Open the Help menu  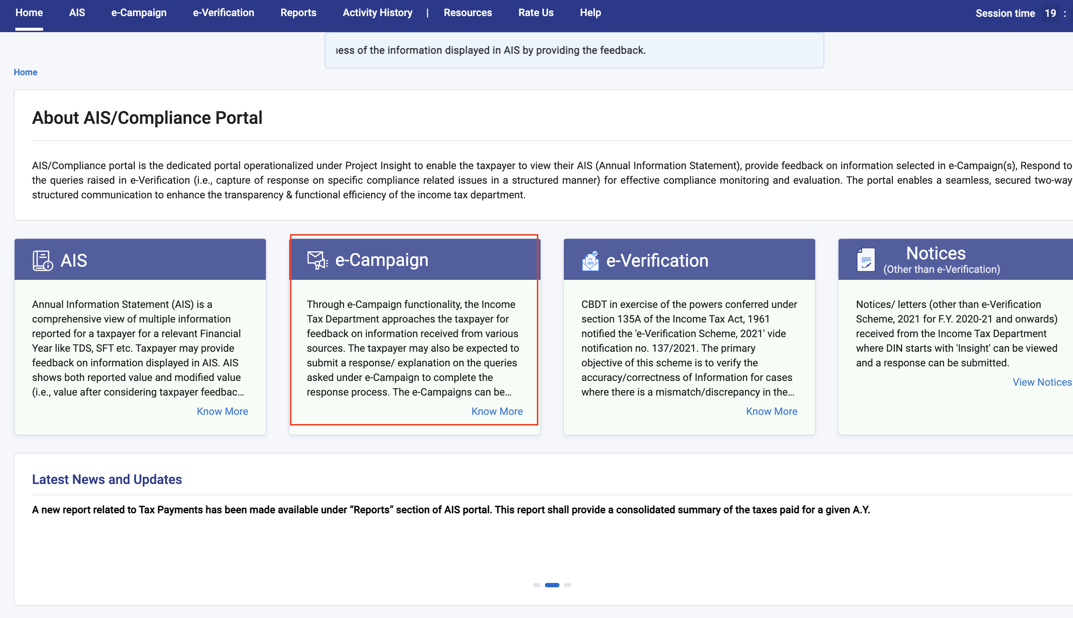[591, 13]
